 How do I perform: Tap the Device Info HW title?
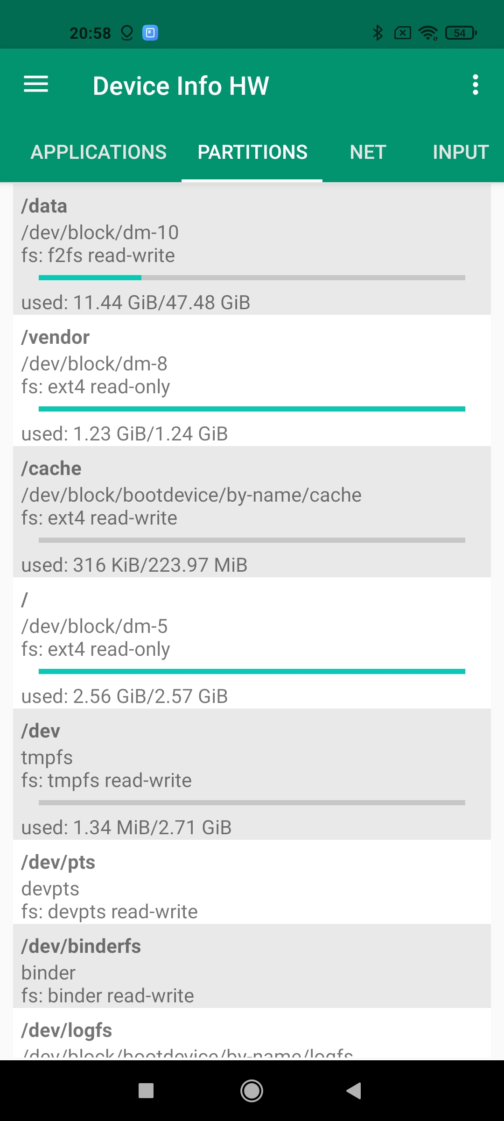pos(181,86)
